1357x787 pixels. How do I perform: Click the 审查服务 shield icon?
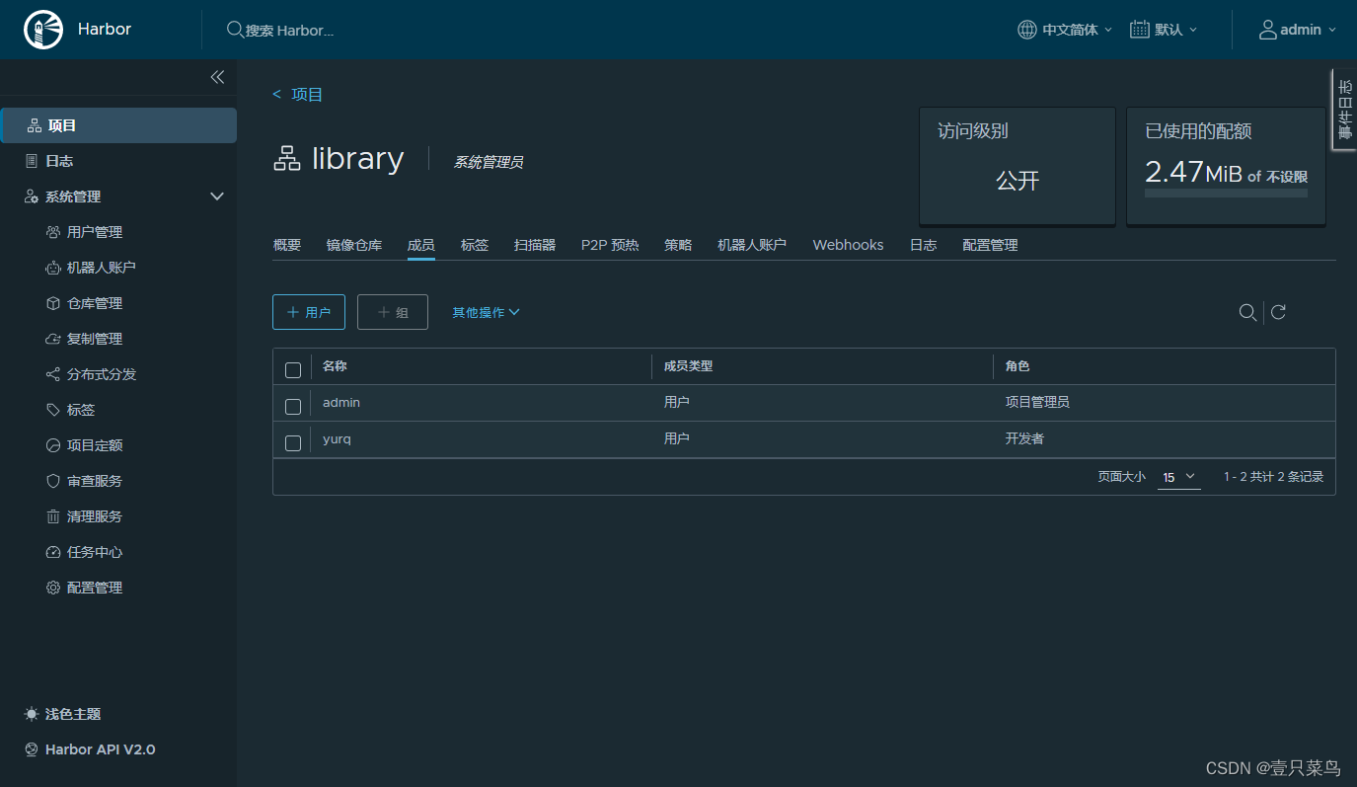[x=53, y=481]
